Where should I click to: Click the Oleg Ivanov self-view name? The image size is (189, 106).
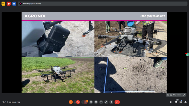click(x=177, y=95)
